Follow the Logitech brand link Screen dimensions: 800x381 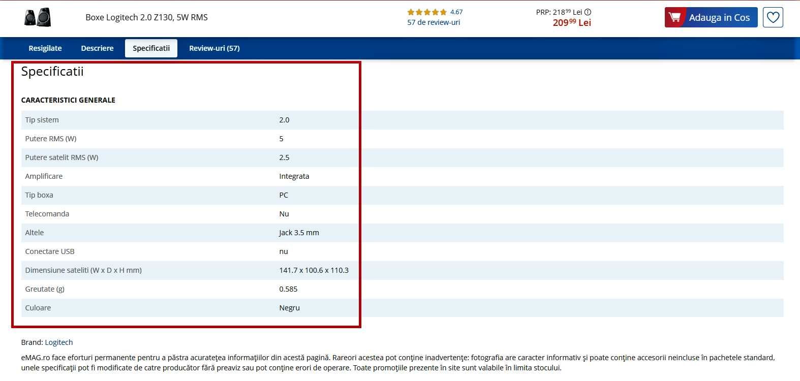click(59, 342)
